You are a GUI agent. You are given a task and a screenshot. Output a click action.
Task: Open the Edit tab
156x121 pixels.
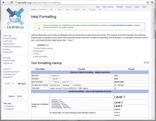(x=51, y=10)
